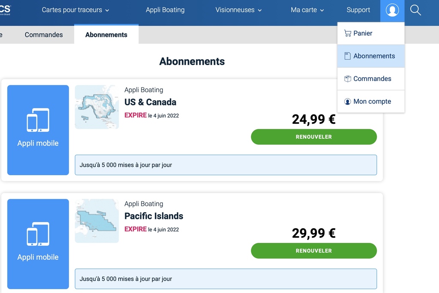Click the Appli mobile devices icon for US & Canada
This screenshot has width=439, height=293.
click(x=38, y=120)
